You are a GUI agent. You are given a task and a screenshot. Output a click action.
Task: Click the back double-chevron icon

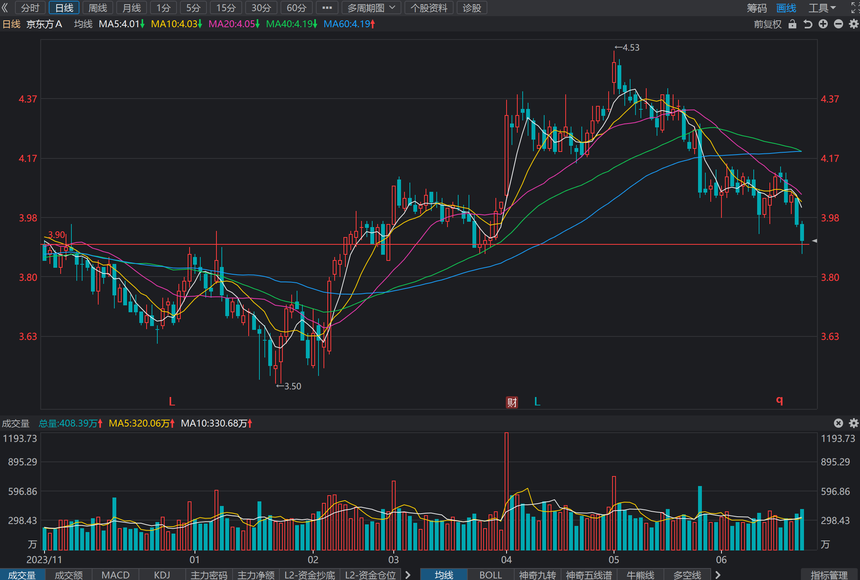point(5,8)
